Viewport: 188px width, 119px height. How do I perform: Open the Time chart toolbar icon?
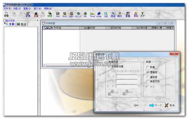click(x=92, y=15)
